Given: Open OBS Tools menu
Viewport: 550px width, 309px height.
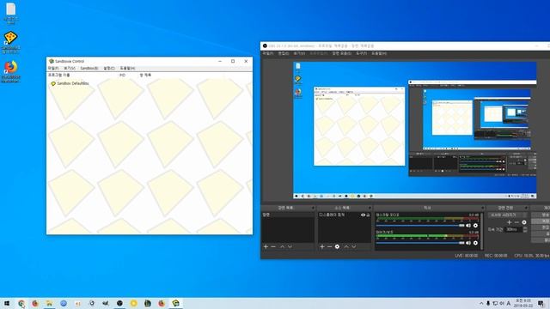Looking at the screenshot, I should point(361,53).
